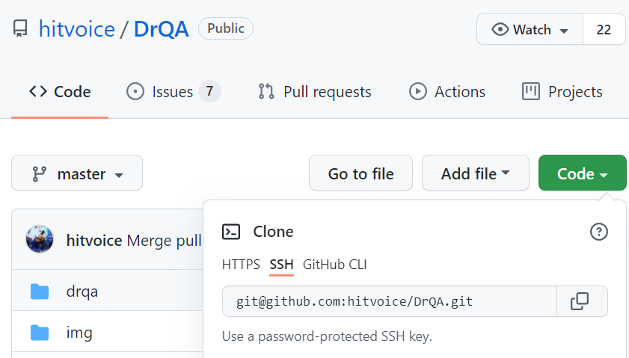Image resolution: width=629 pixels, height=358 pixels.
Task: Open the Add file dropdown
Action: point(476,173)
